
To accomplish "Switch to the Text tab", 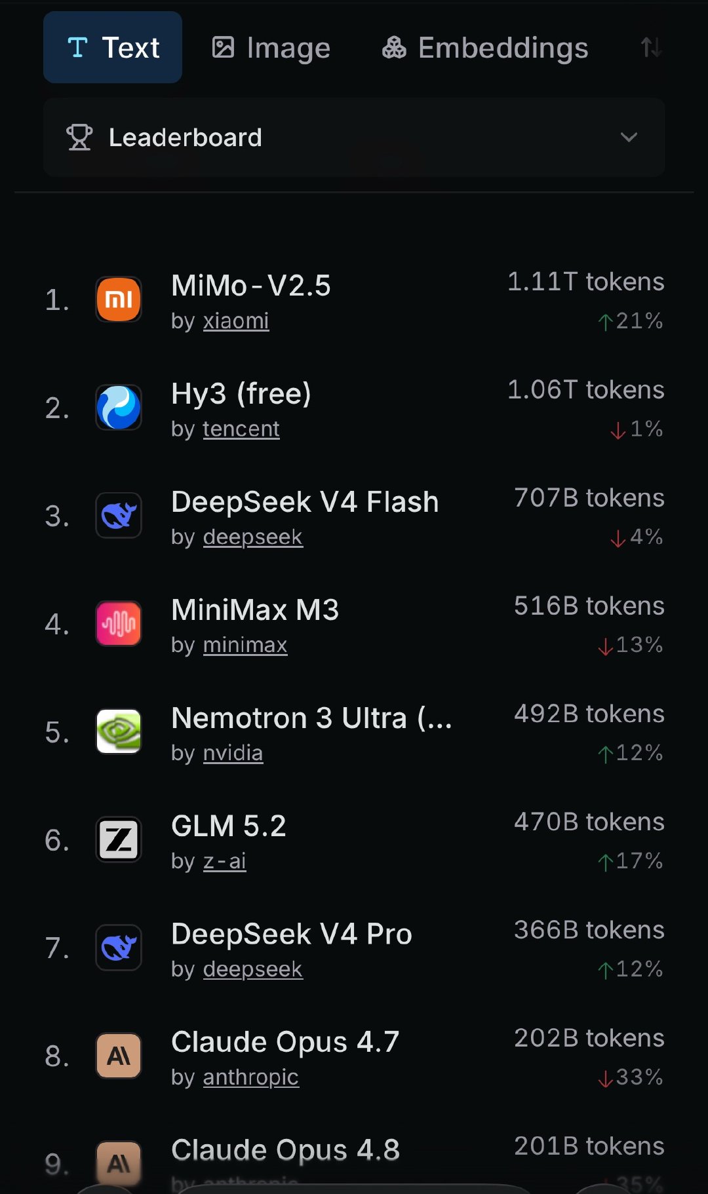I will pyautogui.click(x=113, y=47).
